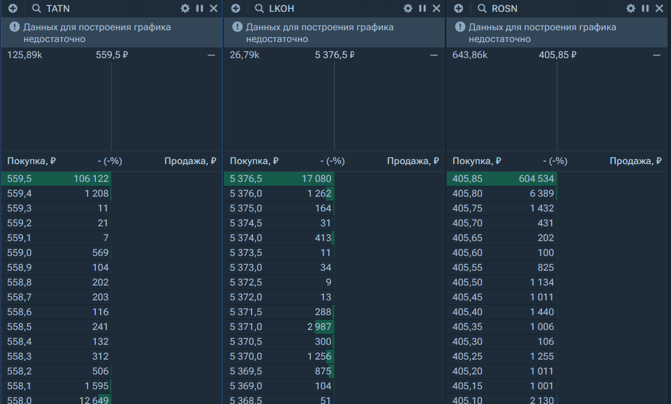The width and height of the screenshot is (671, 404).
Task: Click the - (-%) header in TATN panel
Action: [x=110, y=161]
